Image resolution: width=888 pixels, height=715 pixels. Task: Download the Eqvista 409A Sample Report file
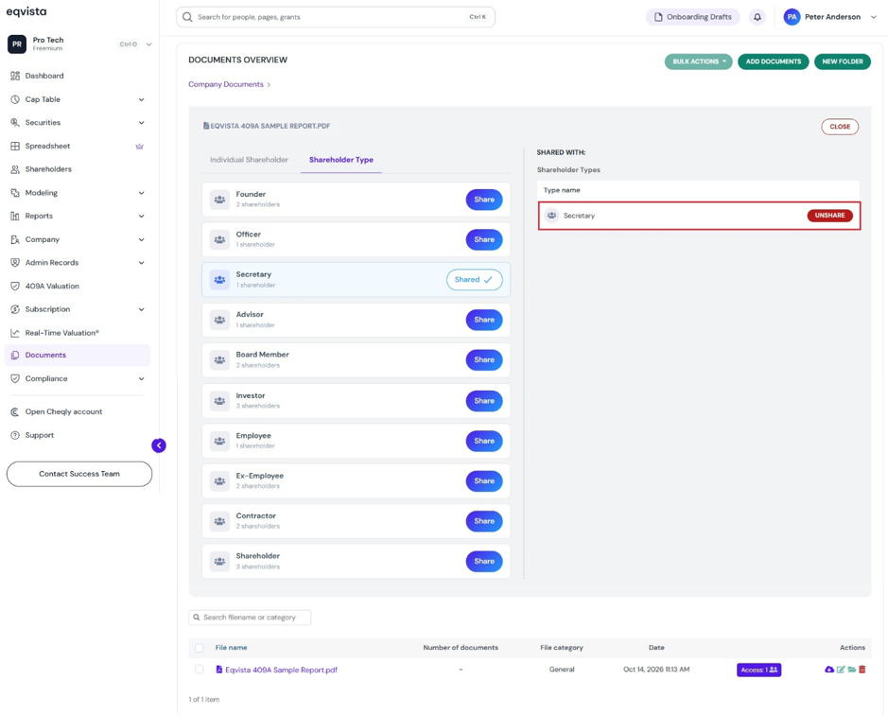pos(829,669)
